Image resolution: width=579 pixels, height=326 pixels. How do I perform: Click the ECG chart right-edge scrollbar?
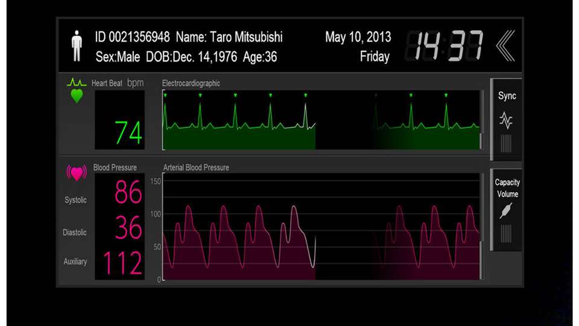[481, 120]
